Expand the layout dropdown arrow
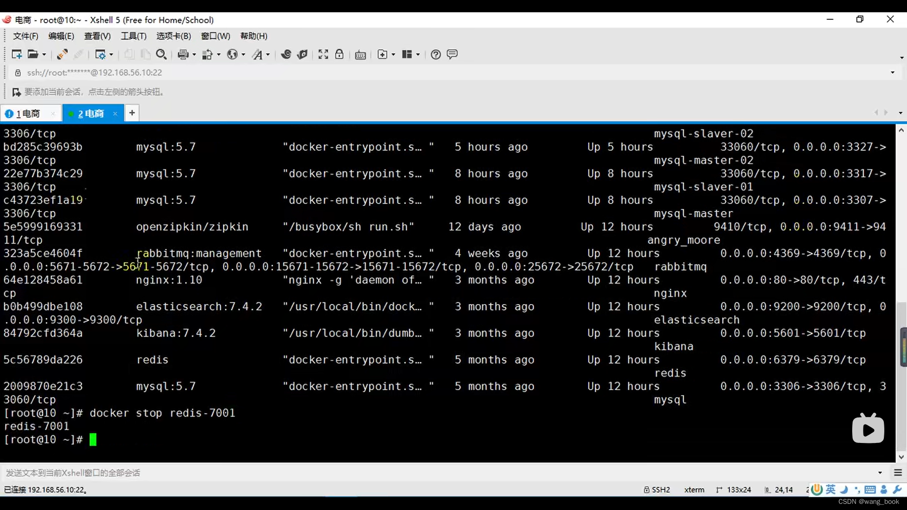This screenshot has height=510, width=907. pyautogui.click(x=418, y=55)
